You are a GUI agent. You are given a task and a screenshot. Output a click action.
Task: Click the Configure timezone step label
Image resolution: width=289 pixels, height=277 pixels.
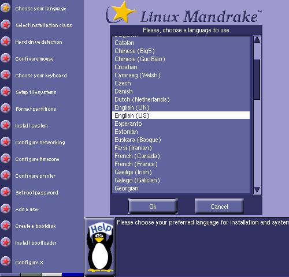click(x=38, y=159)
